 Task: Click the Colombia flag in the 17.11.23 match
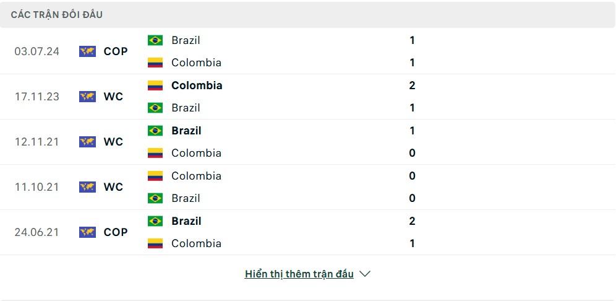tap(155, 85)
